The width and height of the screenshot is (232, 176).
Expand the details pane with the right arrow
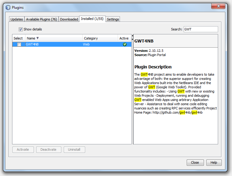132,39
